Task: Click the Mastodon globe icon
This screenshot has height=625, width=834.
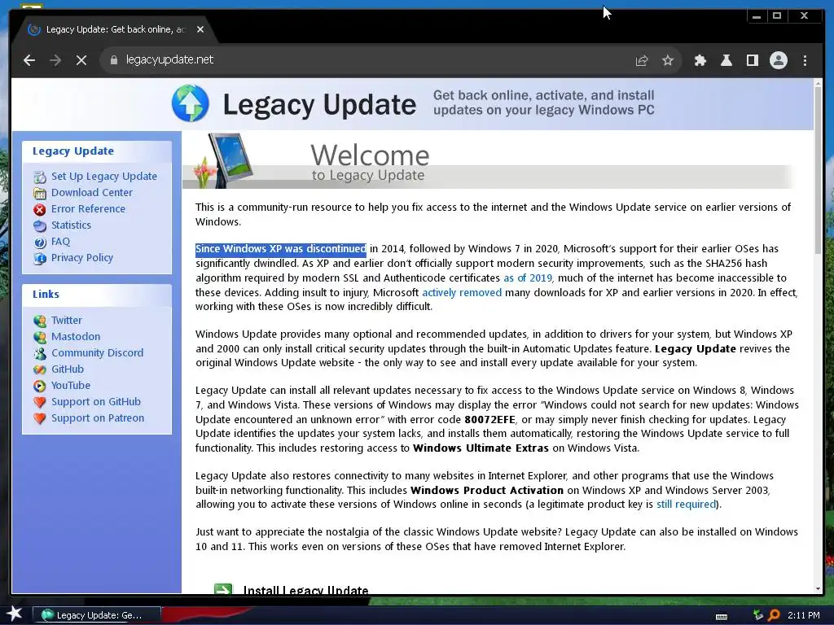Action: click(x=40, y=337)
